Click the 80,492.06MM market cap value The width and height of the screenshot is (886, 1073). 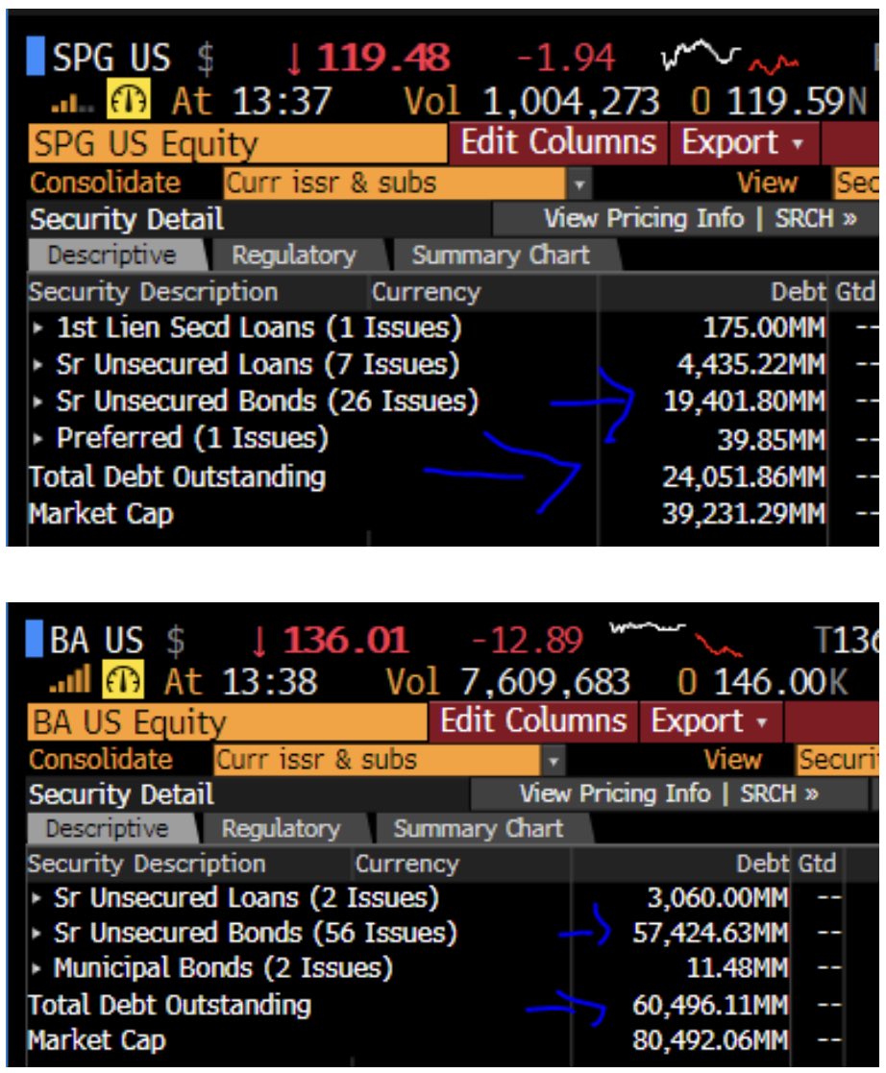[711, 1041]
